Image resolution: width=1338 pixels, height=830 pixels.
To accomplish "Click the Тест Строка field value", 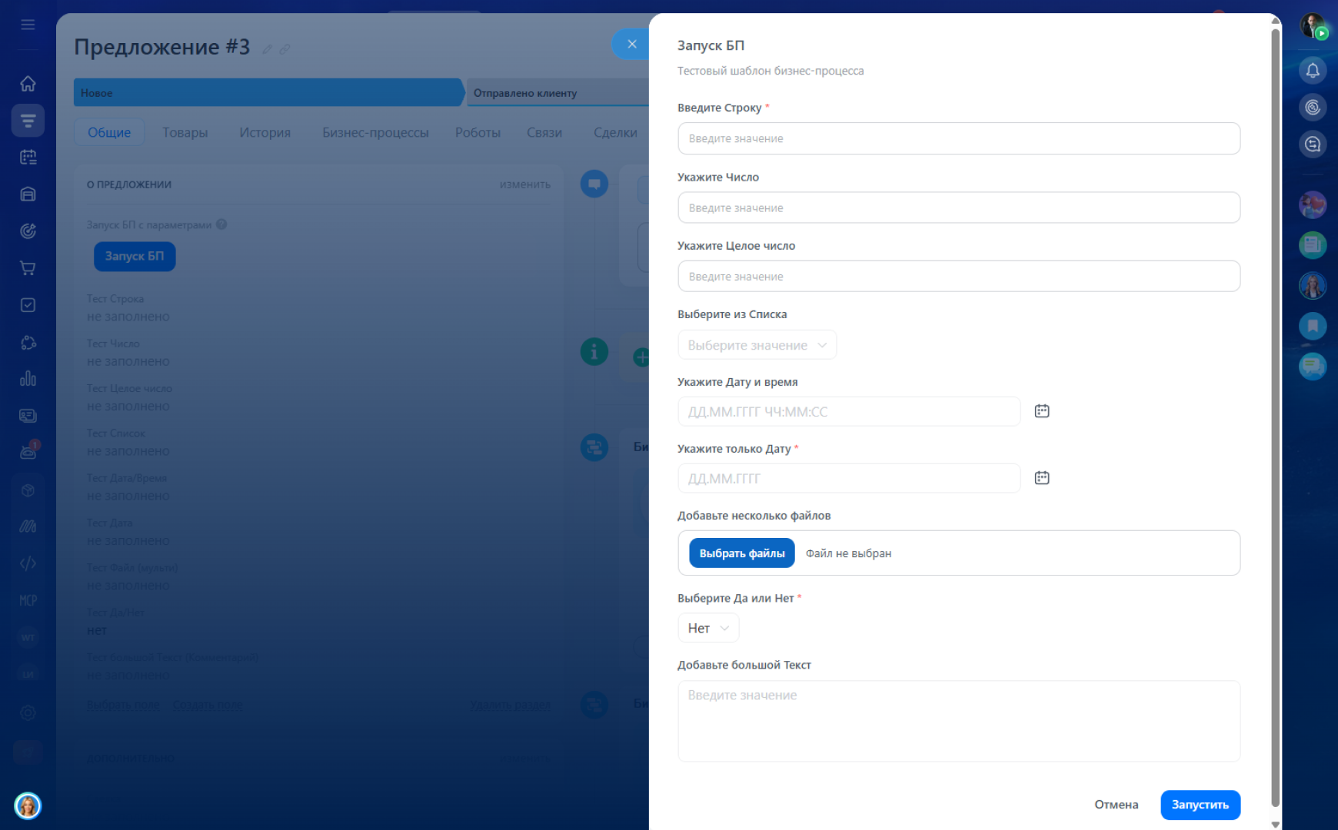I will tap(128, 317).
